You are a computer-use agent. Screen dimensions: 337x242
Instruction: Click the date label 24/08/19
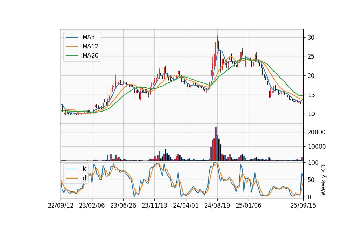(x=217, y=206)
